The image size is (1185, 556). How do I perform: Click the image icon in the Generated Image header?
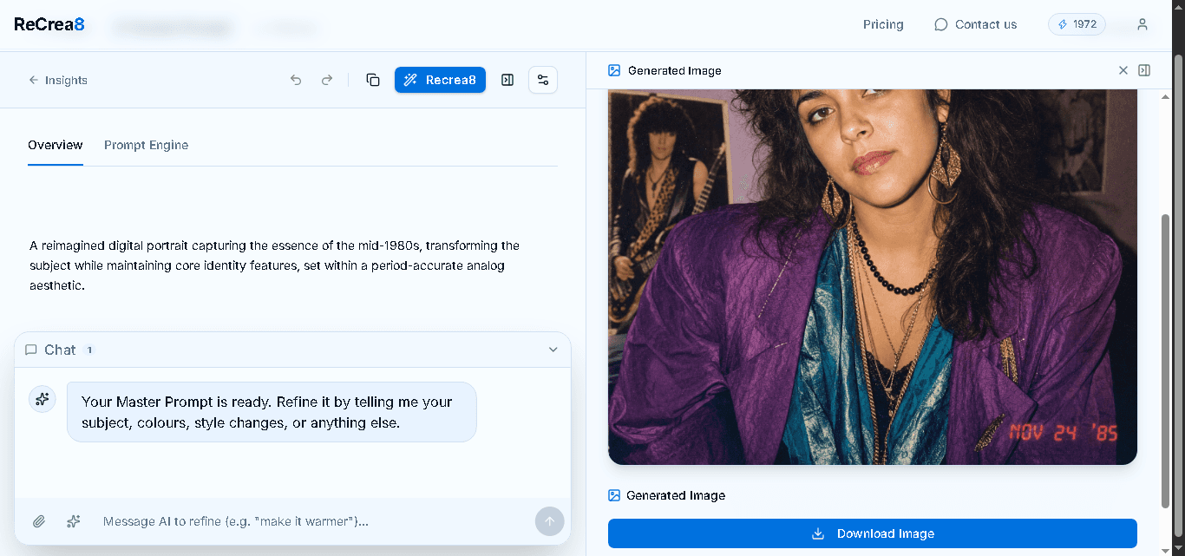tap(614, 70)
